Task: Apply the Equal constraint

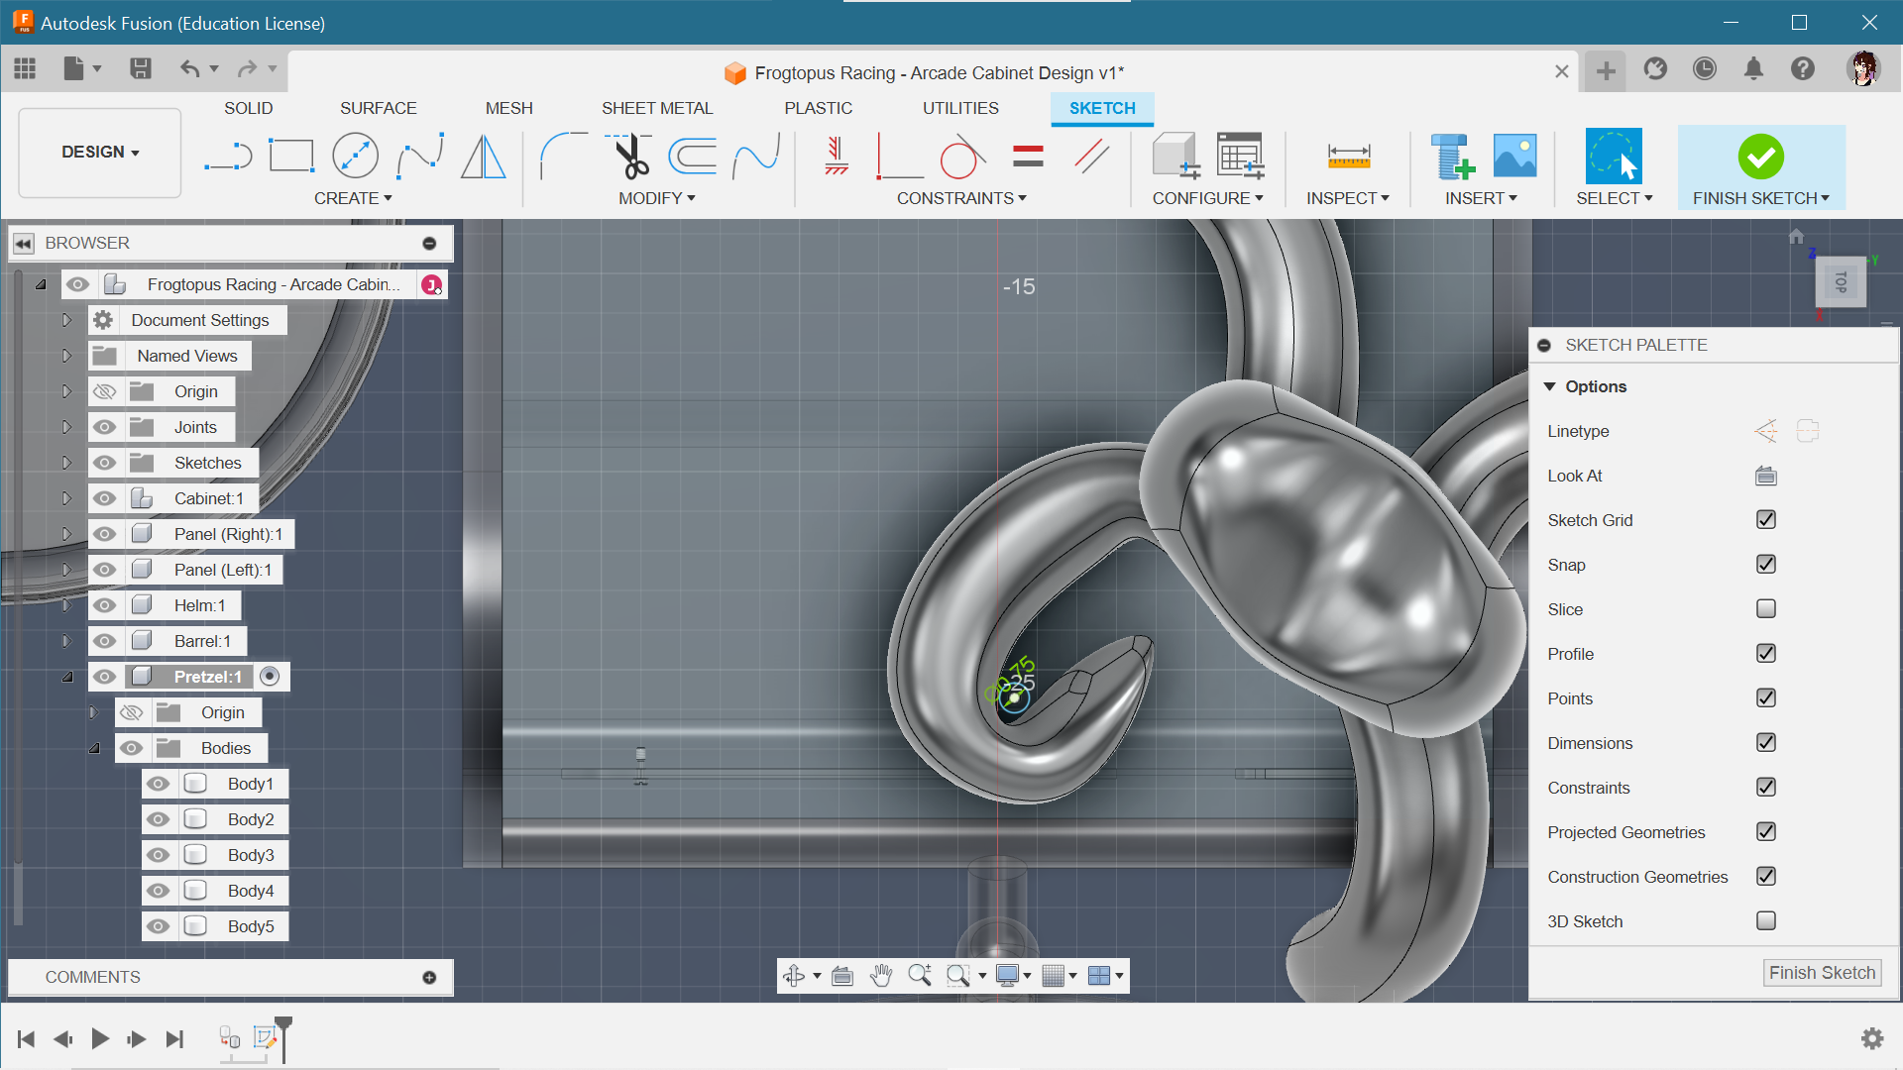Action: pyautogui.click(x=1029, y=157)
